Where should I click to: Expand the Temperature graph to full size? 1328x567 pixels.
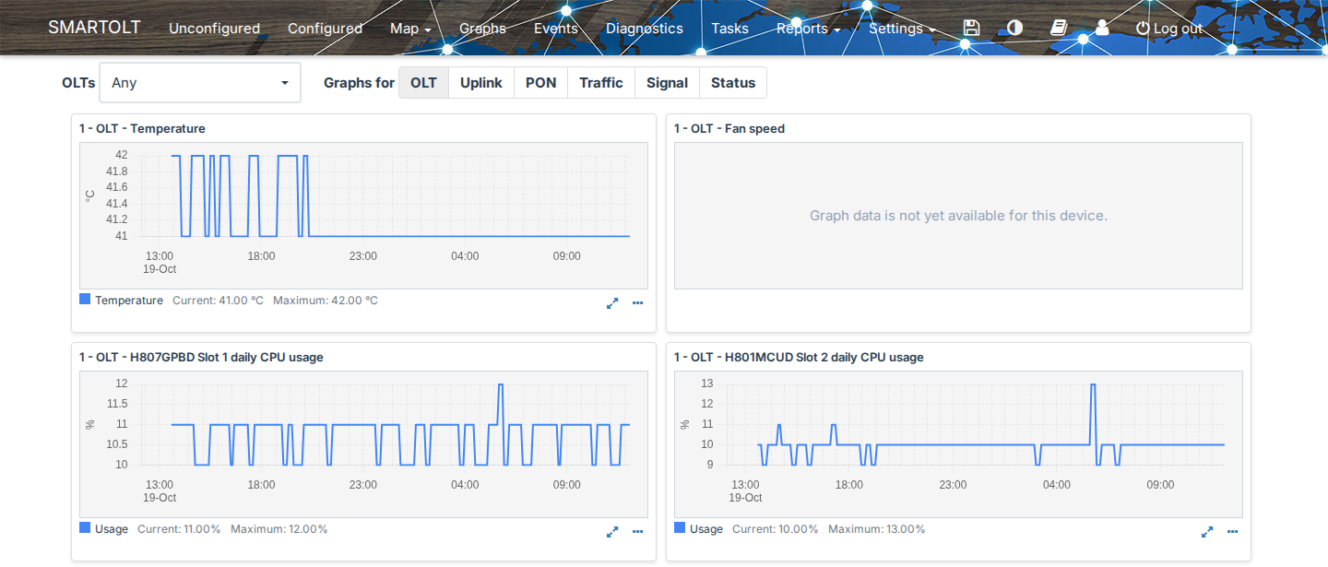point(612,302)
